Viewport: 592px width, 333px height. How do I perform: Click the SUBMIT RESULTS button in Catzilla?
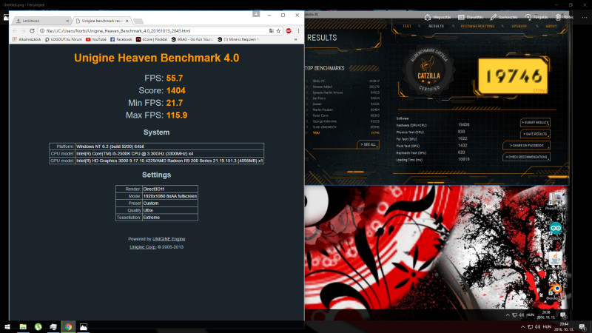(x=535, y=122)
